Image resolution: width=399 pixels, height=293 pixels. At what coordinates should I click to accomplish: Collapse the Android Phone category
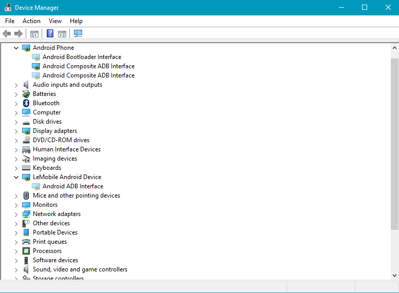click(16, 48)
